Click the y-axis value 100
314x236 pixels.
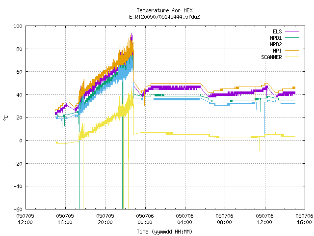(x=18, y=26)
